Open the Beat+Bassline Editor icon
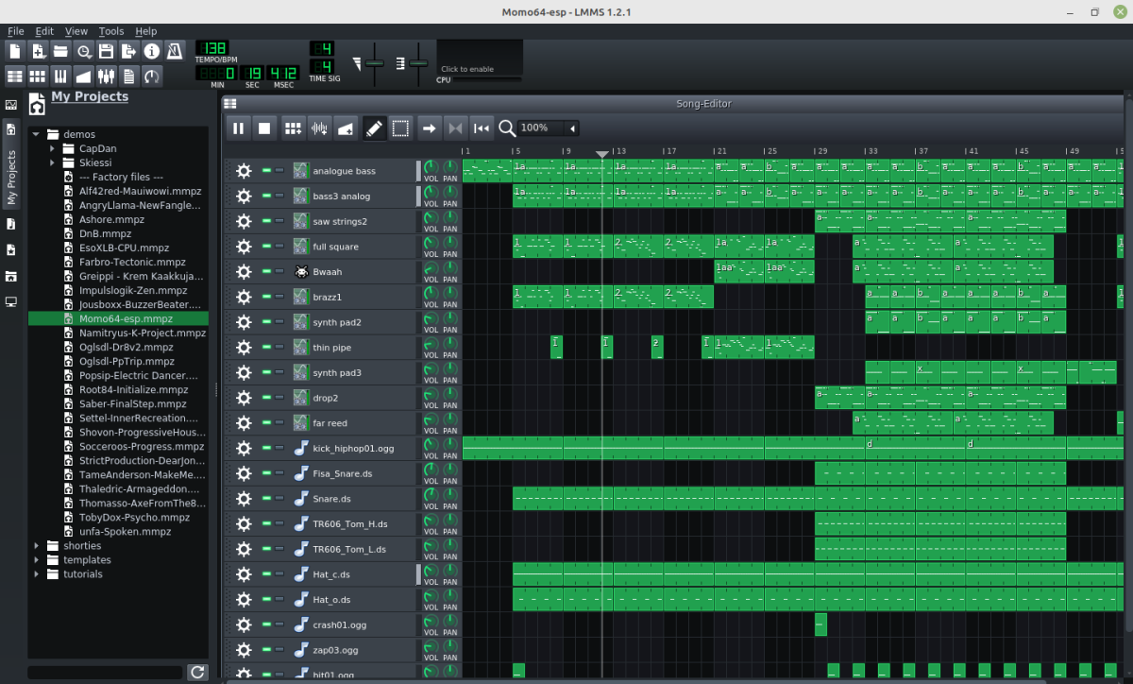Viewport: 1133px width, 684px height. click(39, 76)
